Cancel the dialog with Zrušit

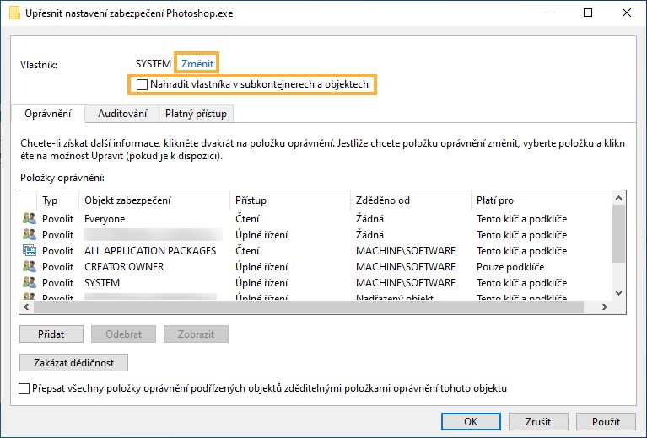pyautogui.click(x=536, y=421)
